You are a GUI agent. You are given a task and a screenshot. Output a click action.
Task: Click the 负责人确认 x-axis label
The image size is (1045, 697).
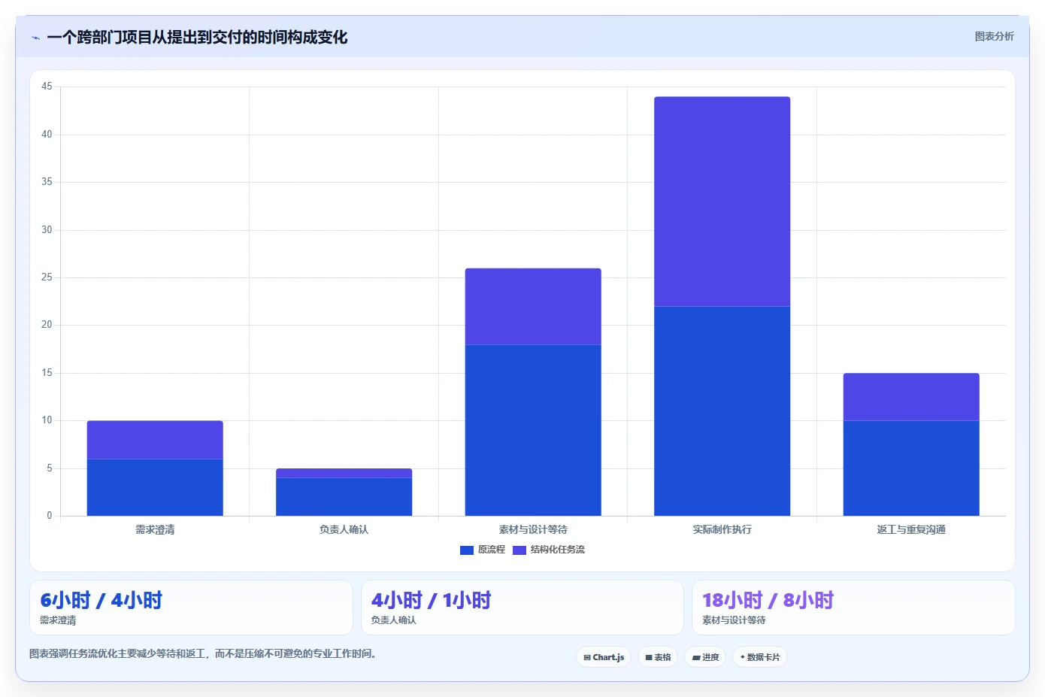(344, 529)
